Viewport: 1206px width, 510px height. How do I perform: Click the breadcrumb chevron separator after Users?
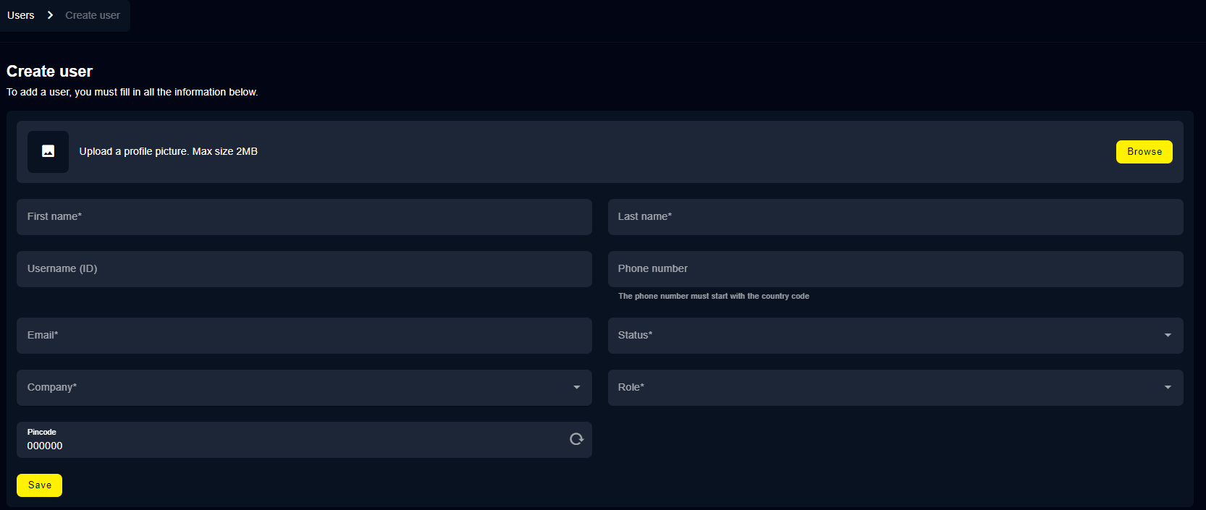tap(50, 15)
